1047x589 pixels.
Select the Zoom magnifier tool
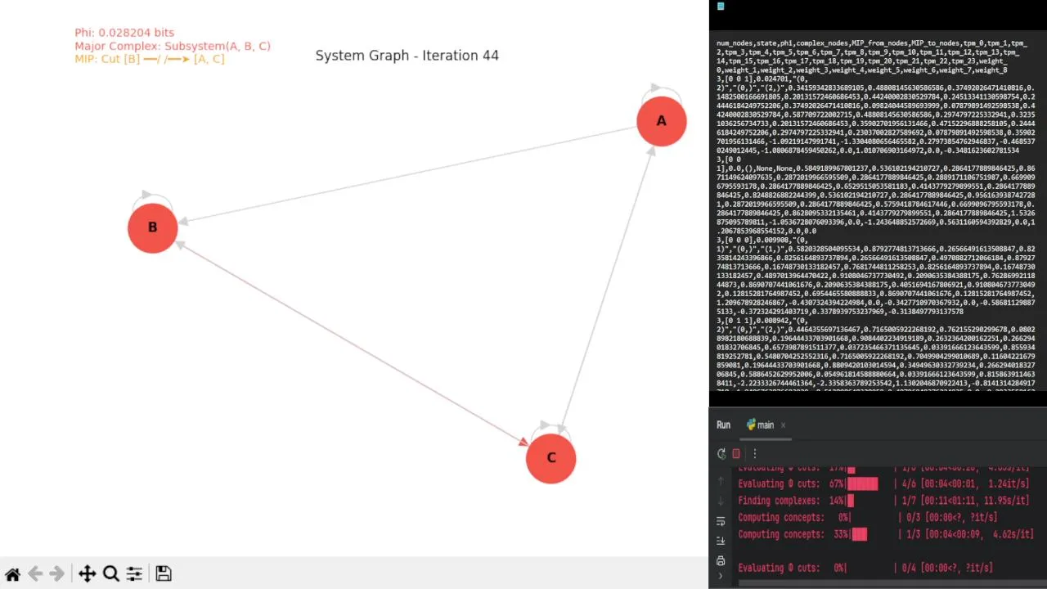pyautogui.click(x=110, y=574)
